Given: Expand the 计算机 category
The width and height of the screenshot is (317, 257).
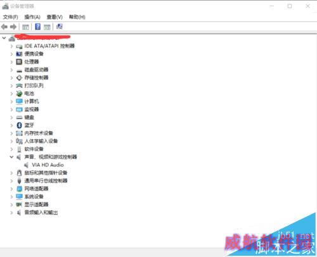Looking at the screenshot, I should pyautogui.click(x=11, y=101).
